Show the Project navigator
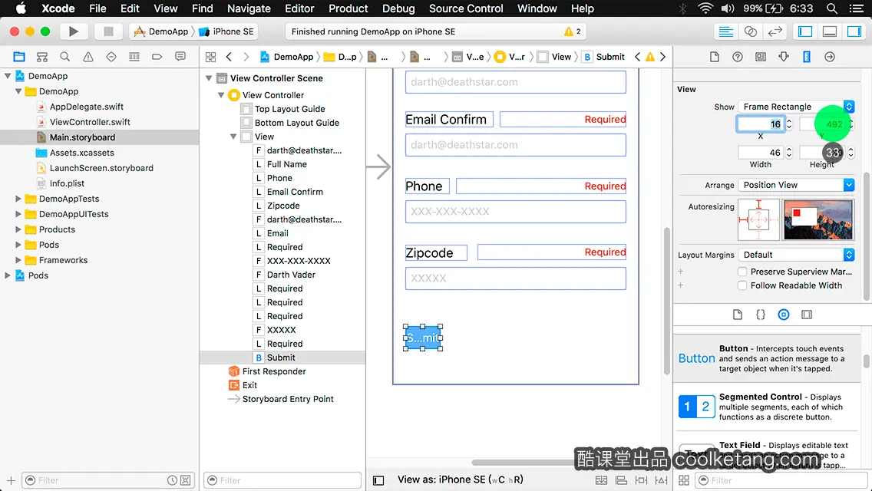The width and height of the screenshot is (872, 491). (19, 57)
